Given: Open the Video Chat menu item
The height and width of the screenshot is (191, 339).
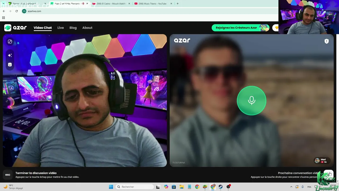Looking at the screenshot, I should 43,28.
